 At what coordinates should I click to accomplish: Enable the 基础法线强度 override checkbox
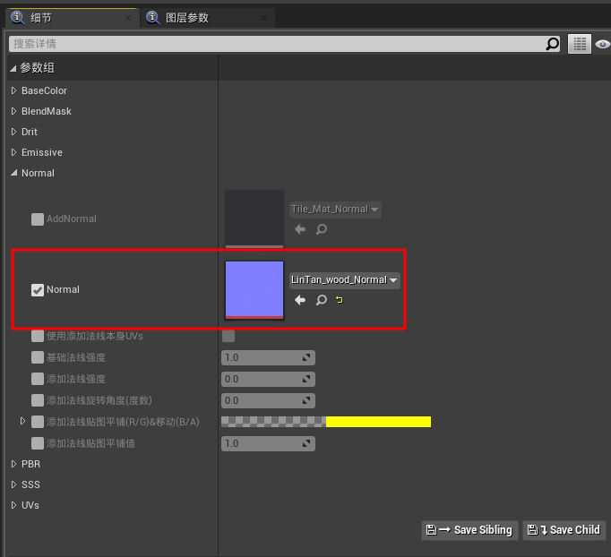click(38, 357)
